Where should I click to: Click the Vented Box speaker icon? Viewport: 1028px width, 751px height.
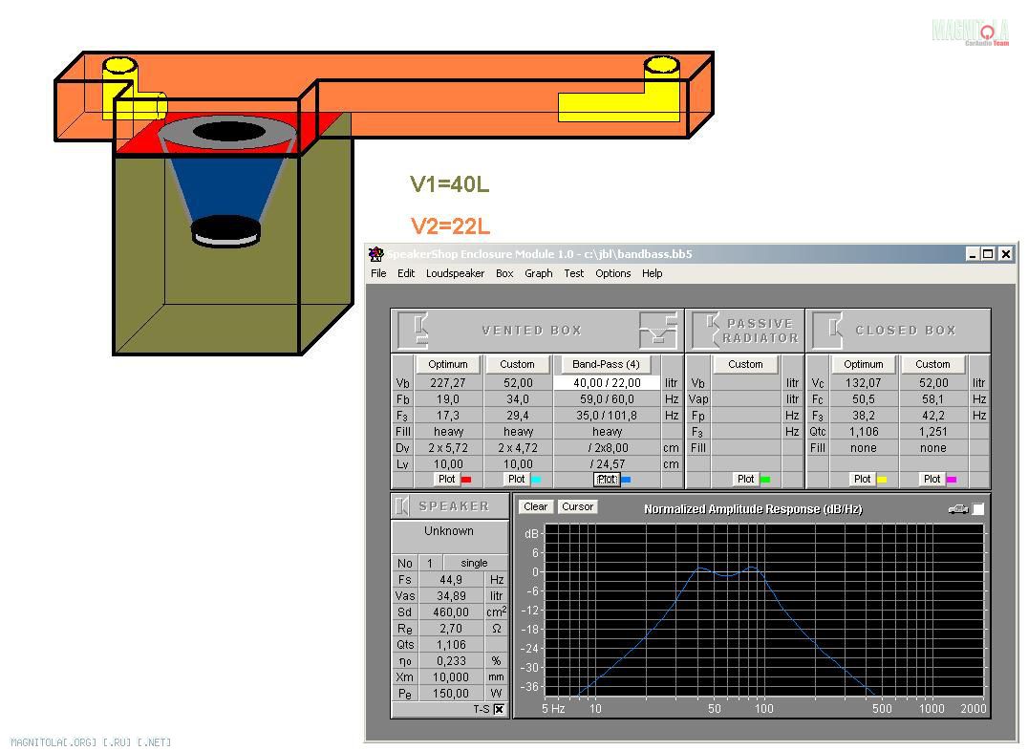[414, 330]
